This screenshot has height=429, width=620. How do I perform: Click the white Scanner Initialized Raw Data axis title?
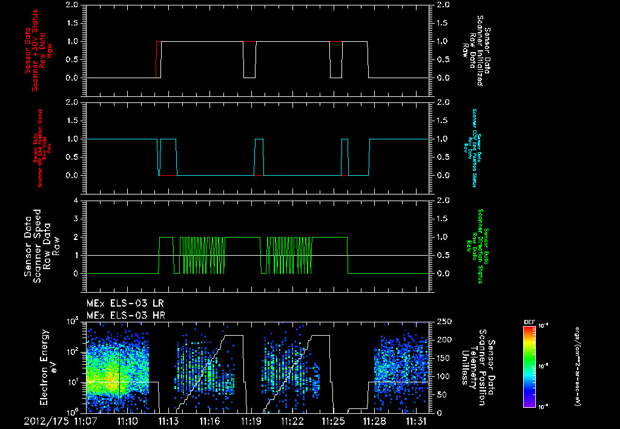point(476,50)
